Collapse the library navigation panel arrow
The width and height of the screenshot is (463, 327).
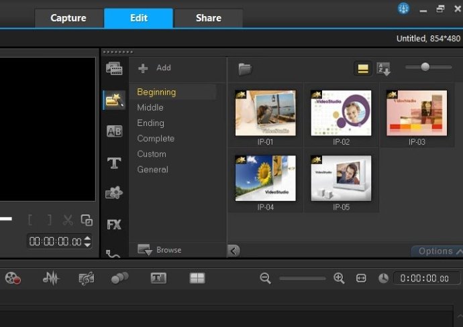coord(234,251)
